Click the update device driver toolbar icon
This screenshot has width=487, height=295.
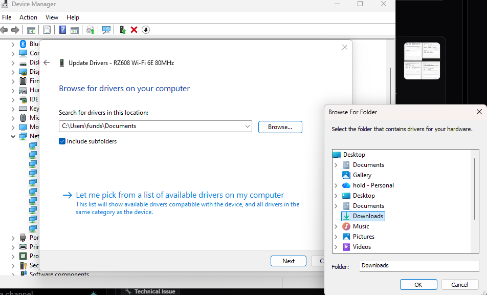click(123, 30)
